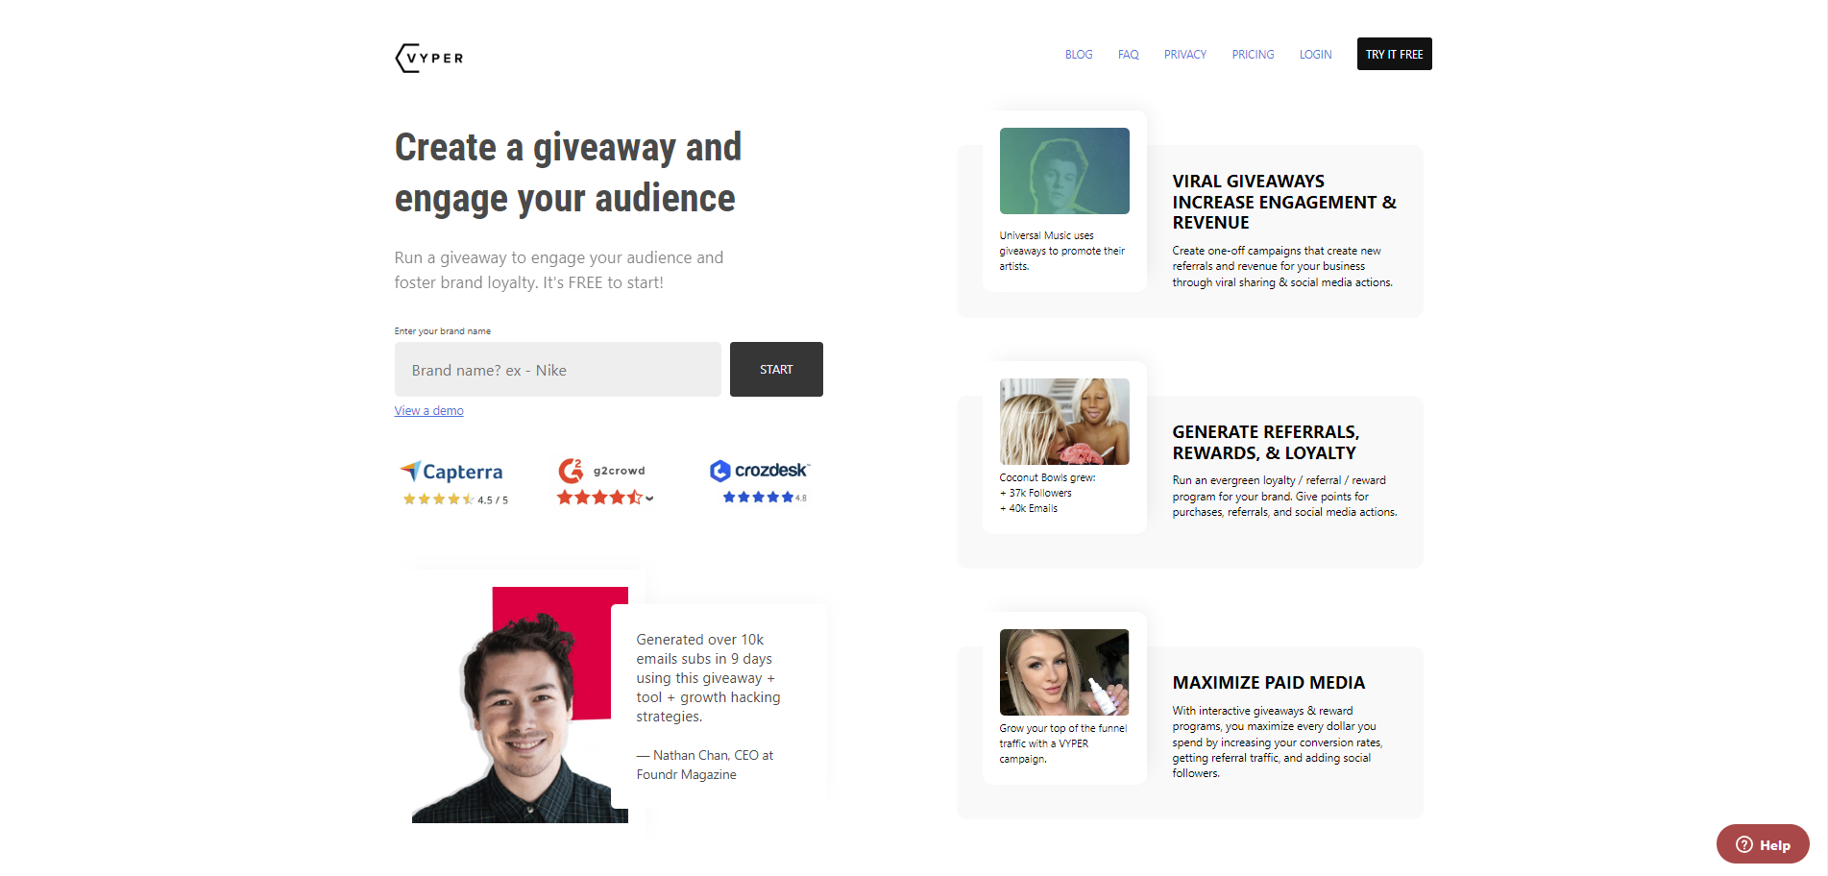Viewport: 1828px width, 876px height.
Task: Open the PRICING page
Action: 1253,54
